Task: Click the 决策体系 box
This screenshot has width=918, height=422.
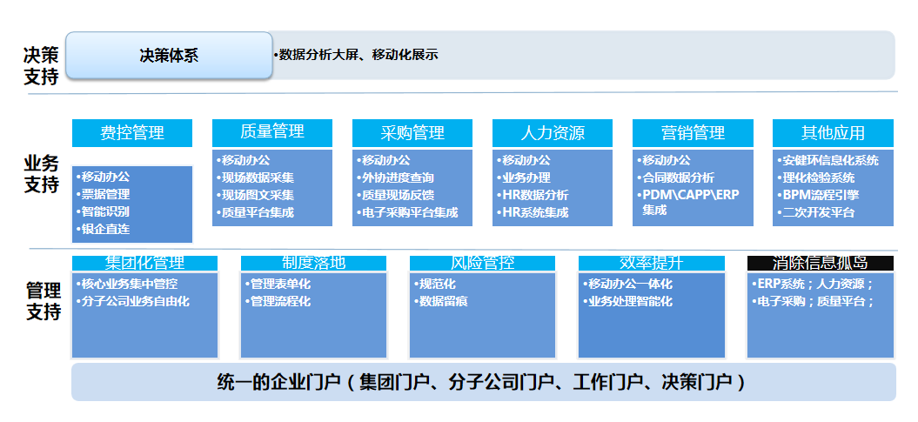Action: (x=169, y=55)
